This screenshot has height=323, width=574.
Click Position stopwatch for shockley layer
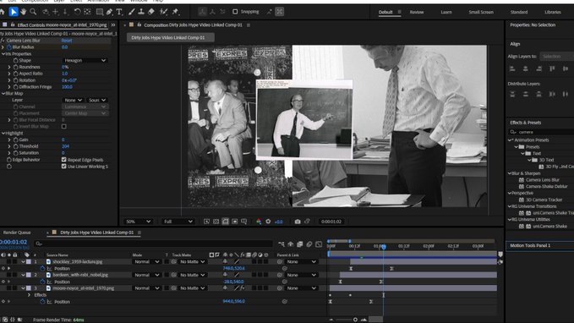pos(42,268)
